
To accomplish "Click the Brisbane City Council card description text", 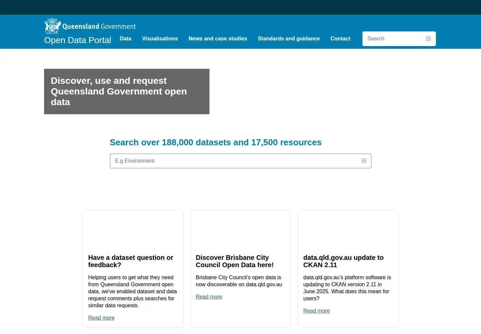I will pyautogui.click(x=239, y=281).
